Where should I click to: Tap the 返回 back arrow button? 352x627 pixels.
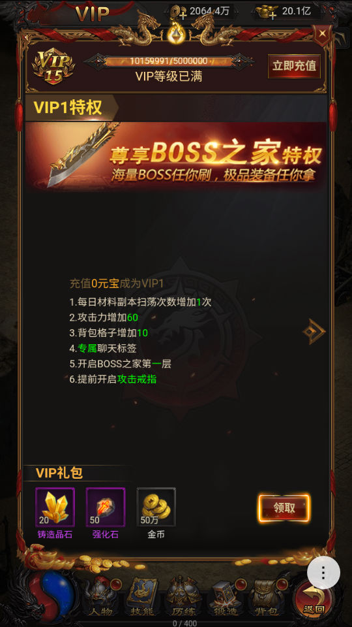coord(314,598)
